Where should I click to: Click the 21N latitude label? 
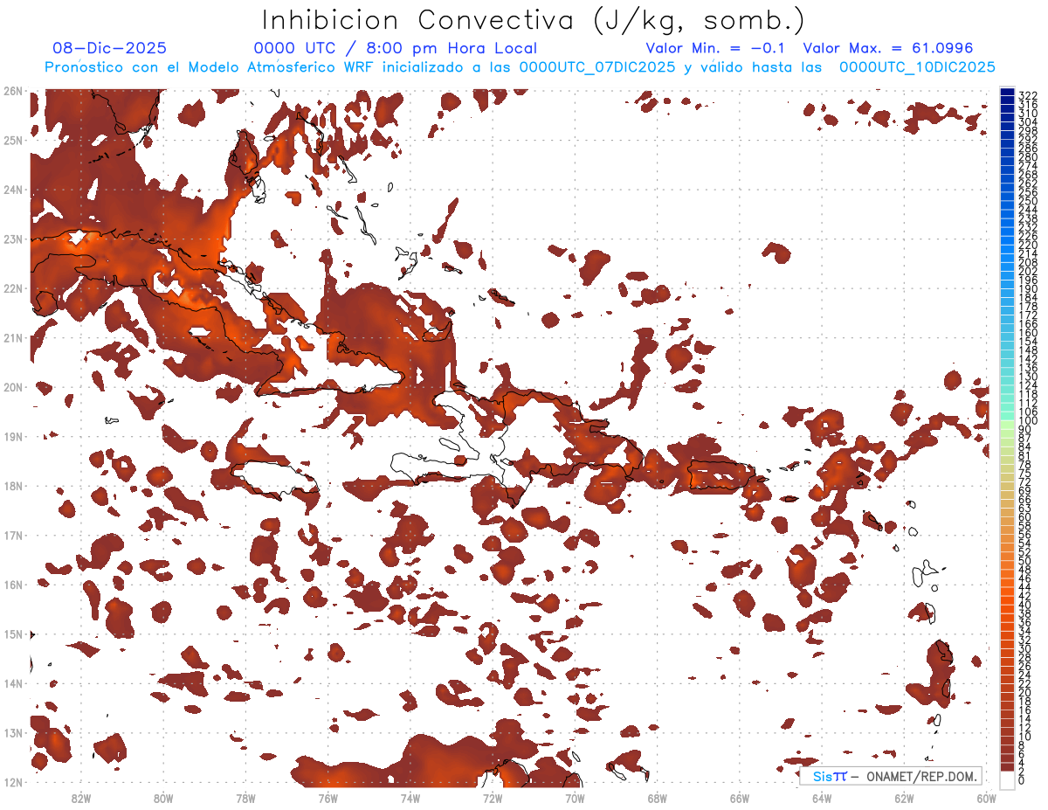click(x=13, y=338)
